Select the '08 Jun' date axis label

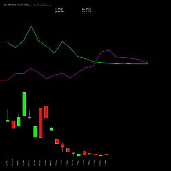tap(45, 163)
